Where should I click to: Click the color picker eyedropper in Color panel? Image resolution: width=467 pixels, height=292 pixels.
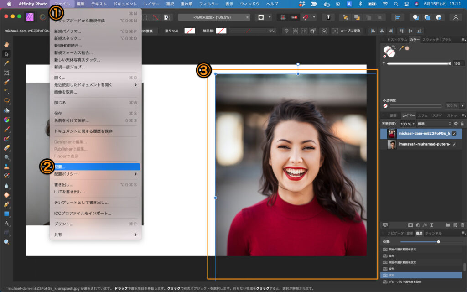[x=401, y=48]
